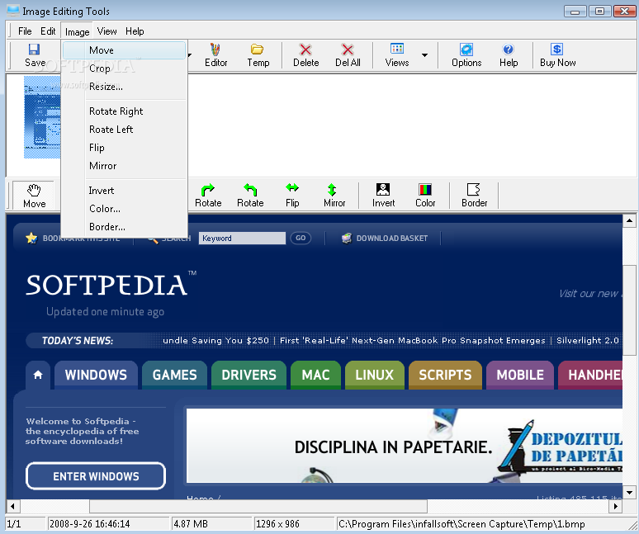
Task: Click the download basket icon
Action: 347,239
